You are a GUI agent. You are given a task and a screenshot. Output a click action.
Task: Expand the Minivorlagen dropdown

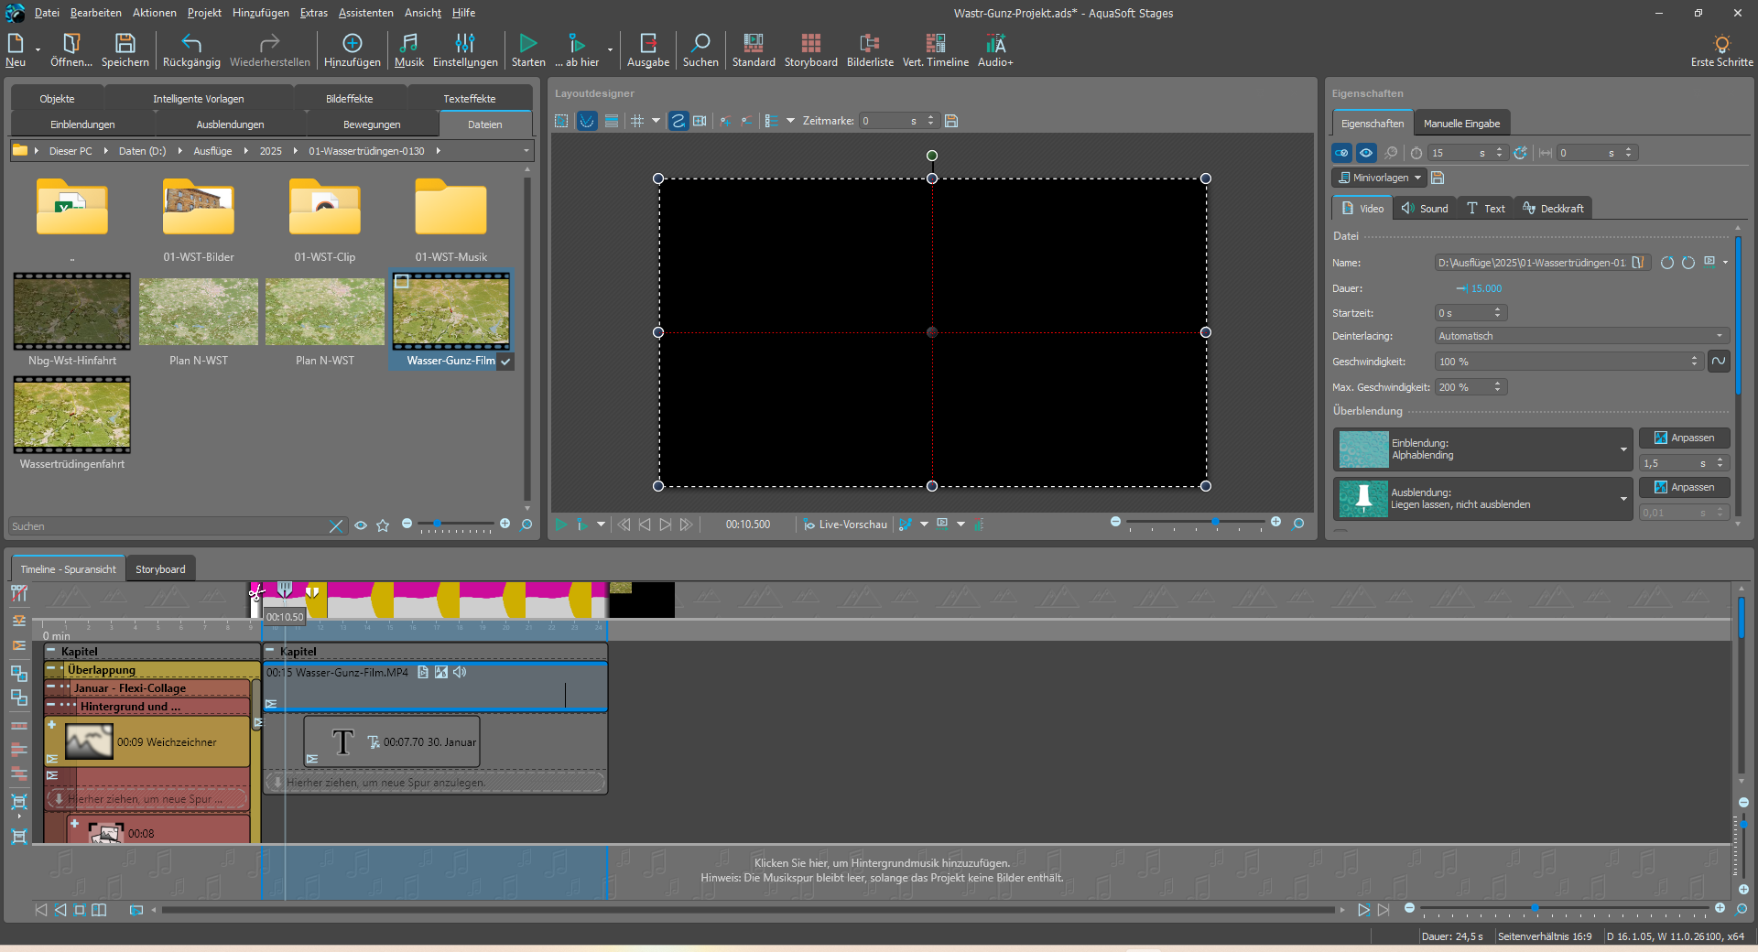click(x=1379, y=178)
